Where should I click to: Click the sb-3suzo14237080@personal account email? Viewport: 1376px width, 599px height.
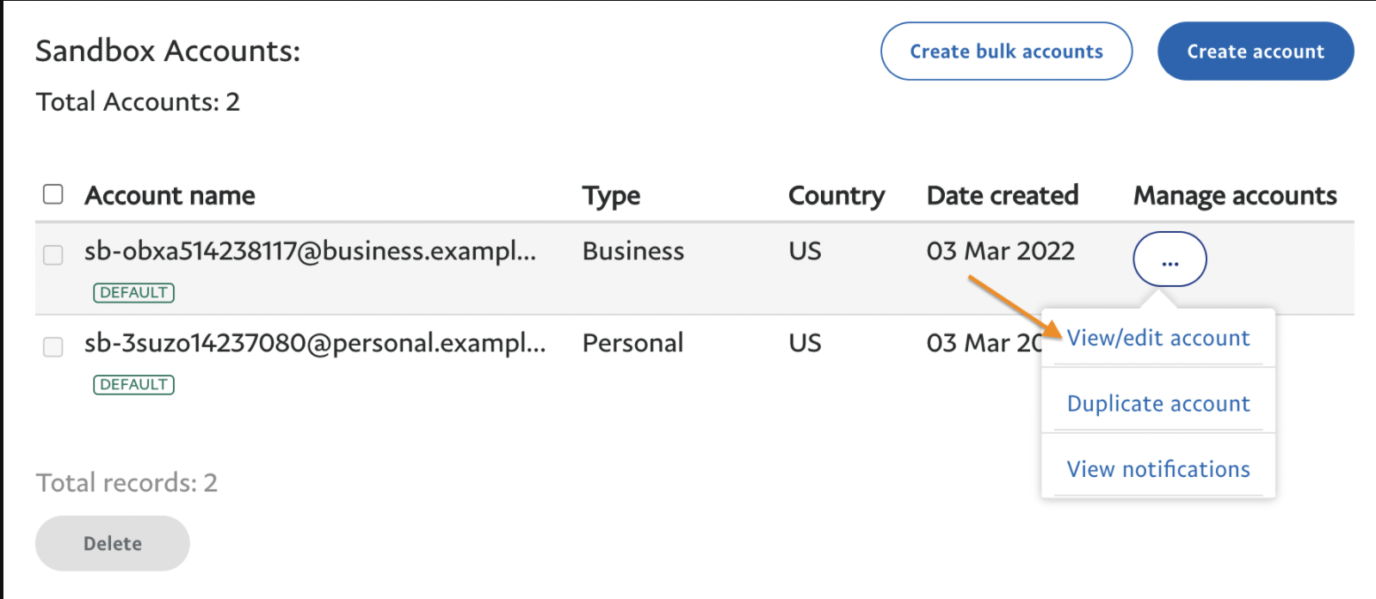tap(315, 343)
